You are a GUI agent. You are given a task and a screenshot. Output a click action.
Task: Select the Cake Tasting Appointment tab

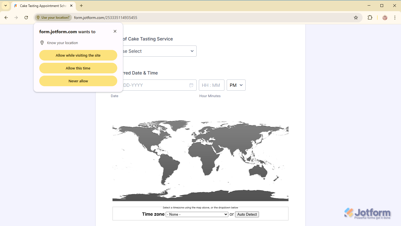(42, 6)
